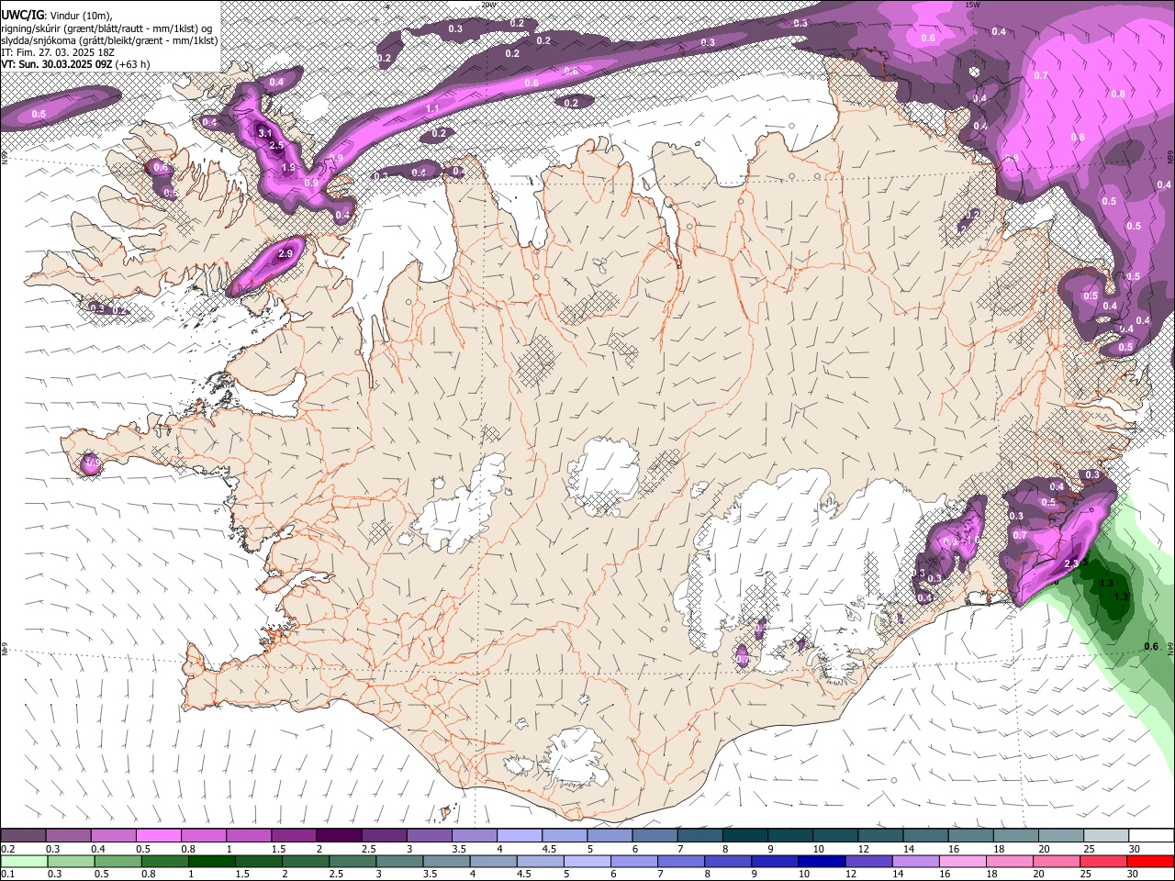Click the '15W' longitude label at the top
Viewport: 1175px width, 881px height.
click(x=971, y=5)
